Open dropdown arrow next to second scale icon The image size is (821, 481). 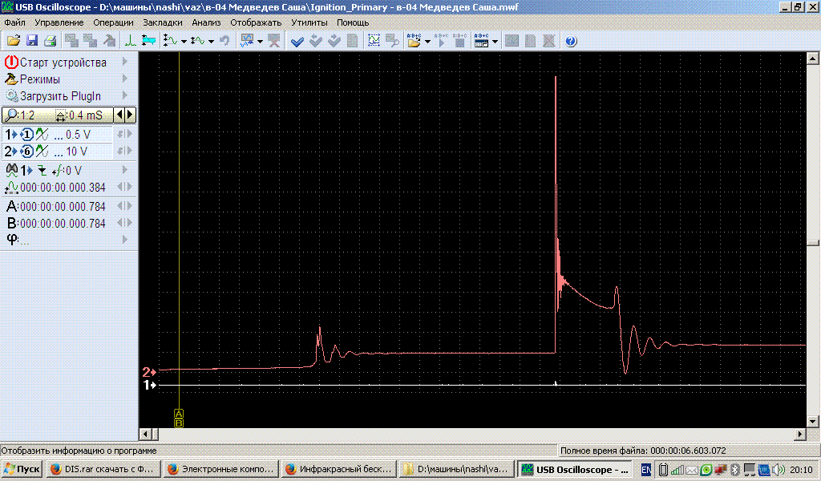pos(211,42)
